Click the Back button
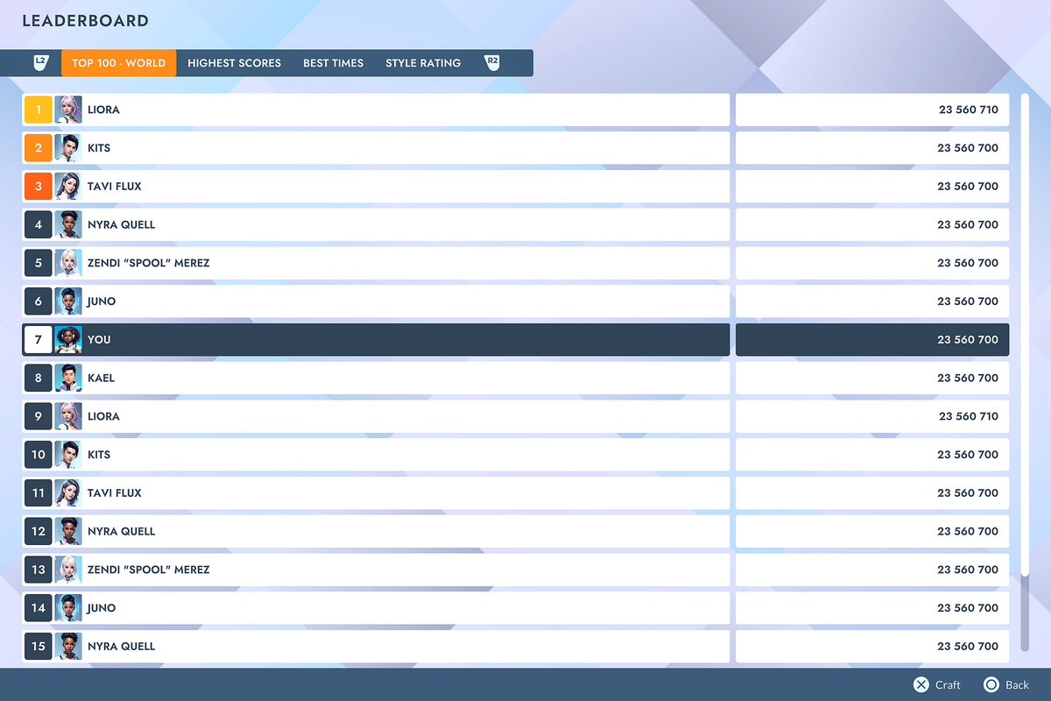This screenshot has height=701, width=1051. [1006, 684]
